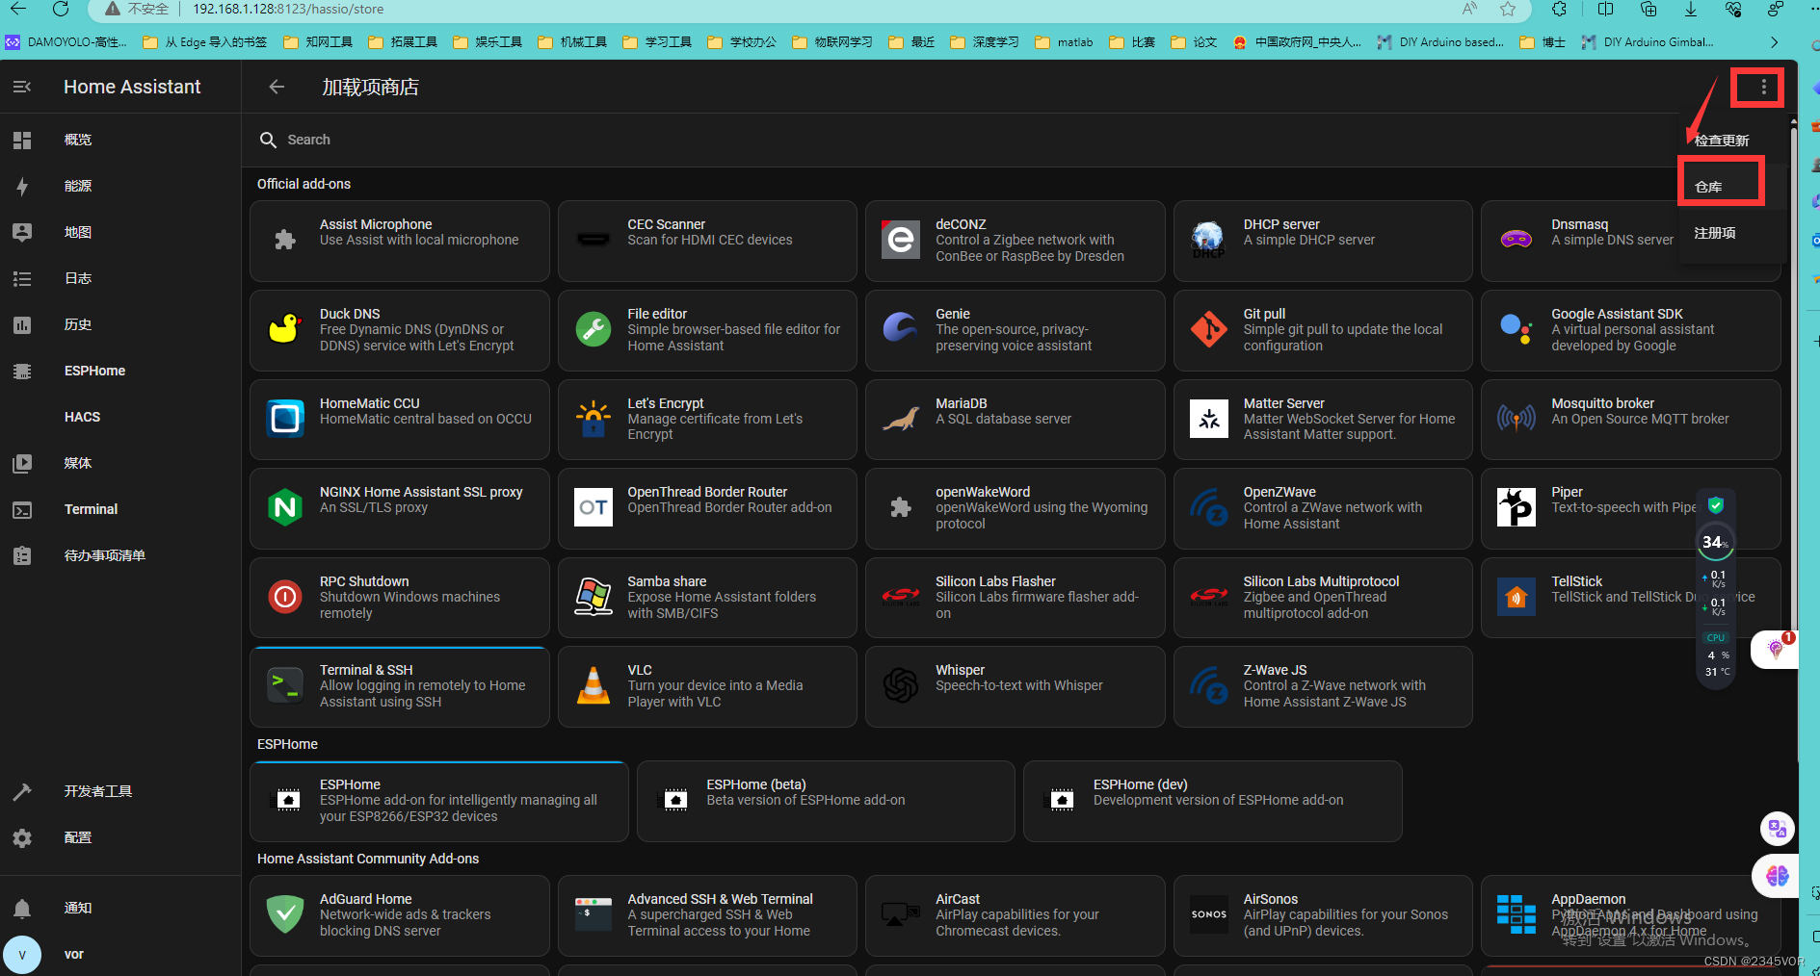
Task: Open the Assist Microphone add-on card
Action: [399, 241]
